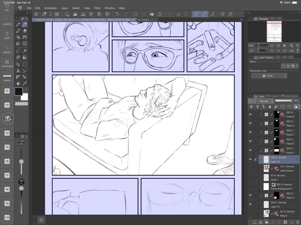Viewport: 301px width, 225px height.
Task: Open the Animation menu
Action: point(50,8)
